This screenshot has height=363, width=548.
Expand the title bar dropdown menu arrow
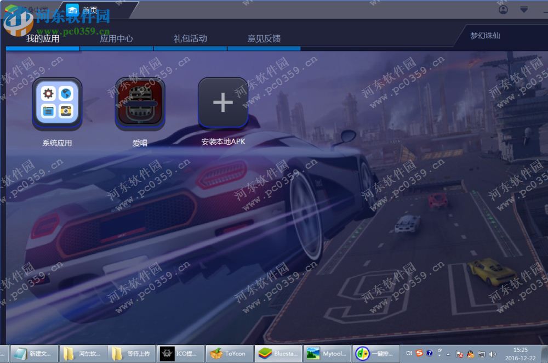pos(524,9)
